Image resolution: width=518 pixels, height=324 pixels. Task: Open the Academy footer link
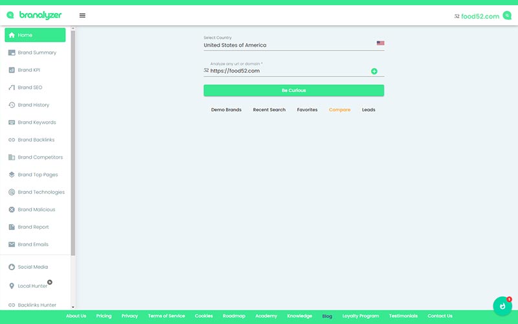click(266, 316)
